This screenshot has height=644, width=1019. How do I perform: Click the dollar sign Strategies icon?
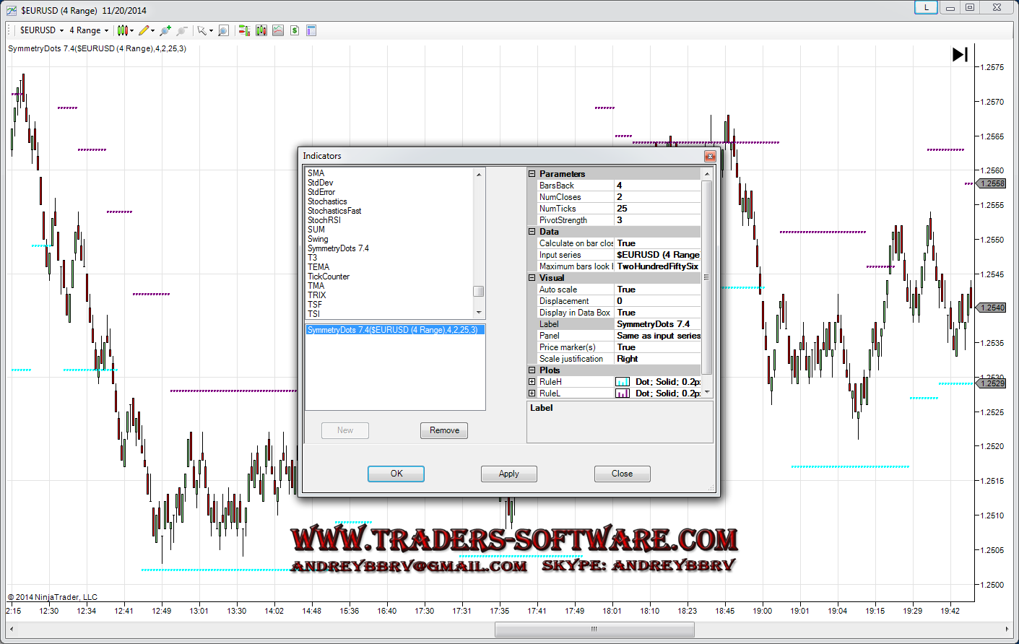tap(295, 30)
